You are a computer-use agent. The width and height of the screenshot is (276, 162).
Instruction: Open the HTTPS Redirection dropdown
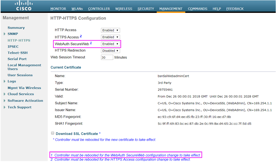[110, 51]
